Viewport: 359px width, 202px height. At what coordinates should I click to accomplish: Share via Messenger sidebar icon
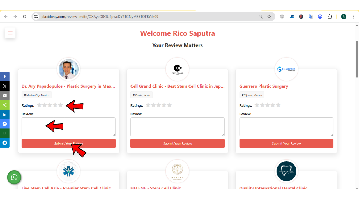pos(5,124)
